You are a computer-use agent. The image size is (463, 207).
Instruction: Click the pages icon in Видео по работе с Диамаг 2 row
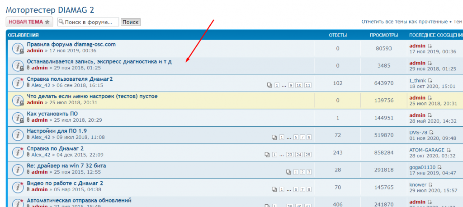(x=274, y=189)
